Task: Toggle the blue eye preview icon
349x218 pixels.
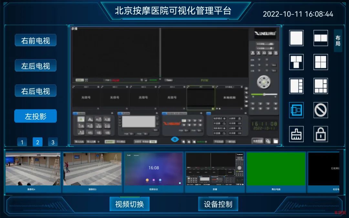Action: [175, 140]
